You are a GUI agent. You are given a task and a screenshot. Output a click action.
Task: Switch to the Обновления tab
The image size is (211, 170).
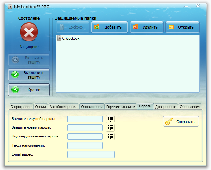[x=190, y=107]
